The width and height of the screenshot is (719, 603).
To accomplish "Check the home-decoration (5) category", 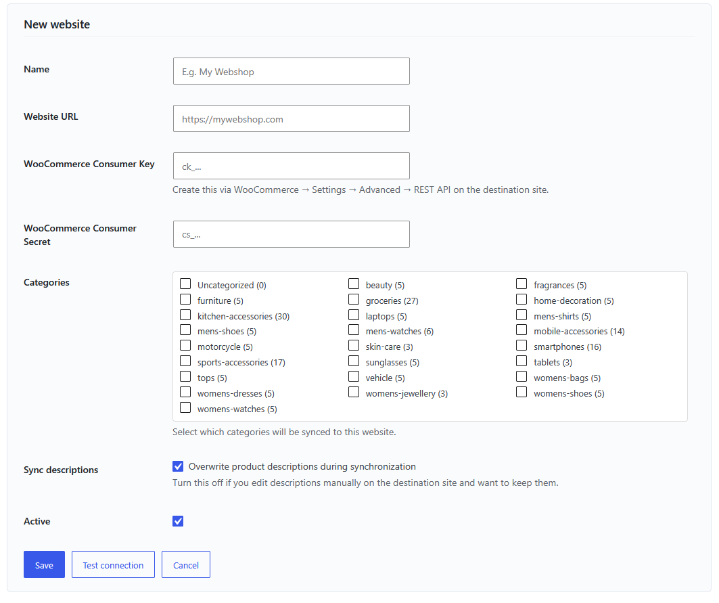I will [521, 300].
